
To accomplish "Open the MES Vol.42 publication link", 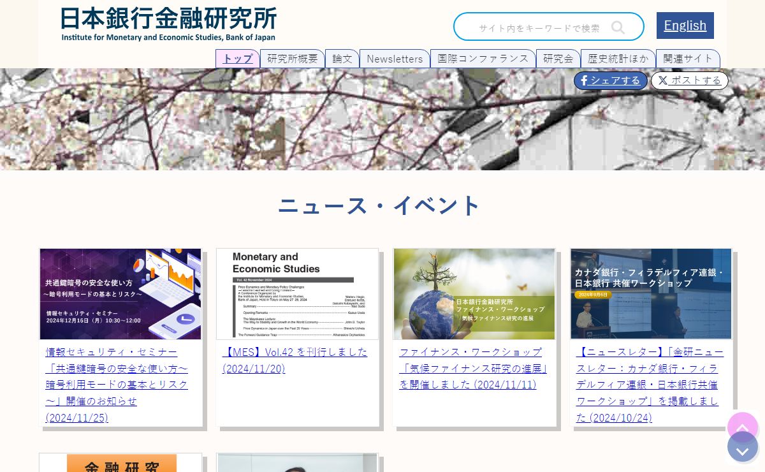I will tap(295, 360).
